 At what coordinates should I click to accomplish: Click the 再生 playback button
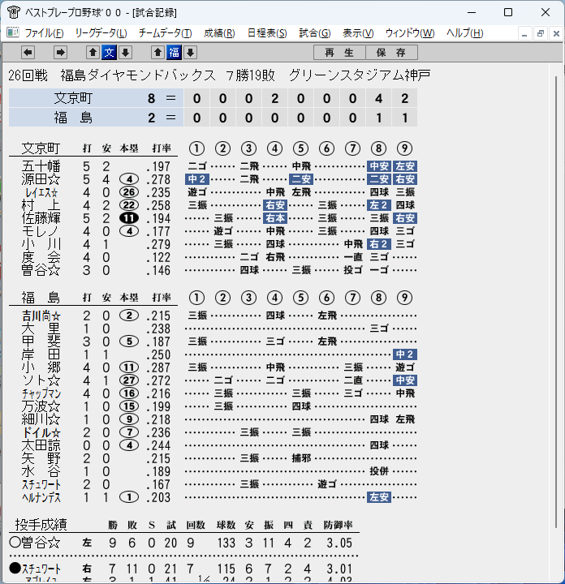(x=339, y=53)
